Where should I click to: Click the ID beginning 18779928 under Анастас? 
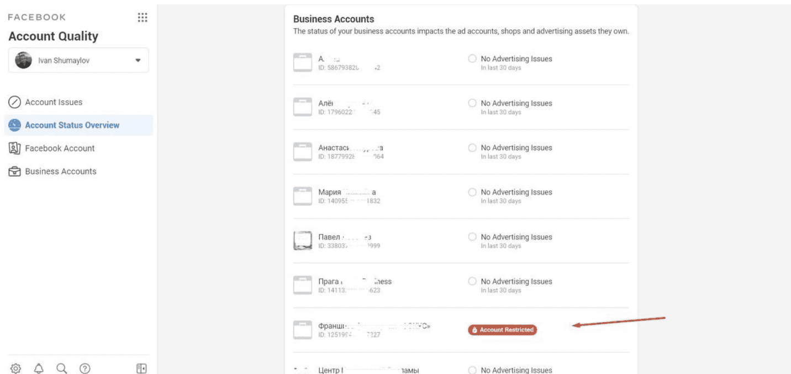351,157
